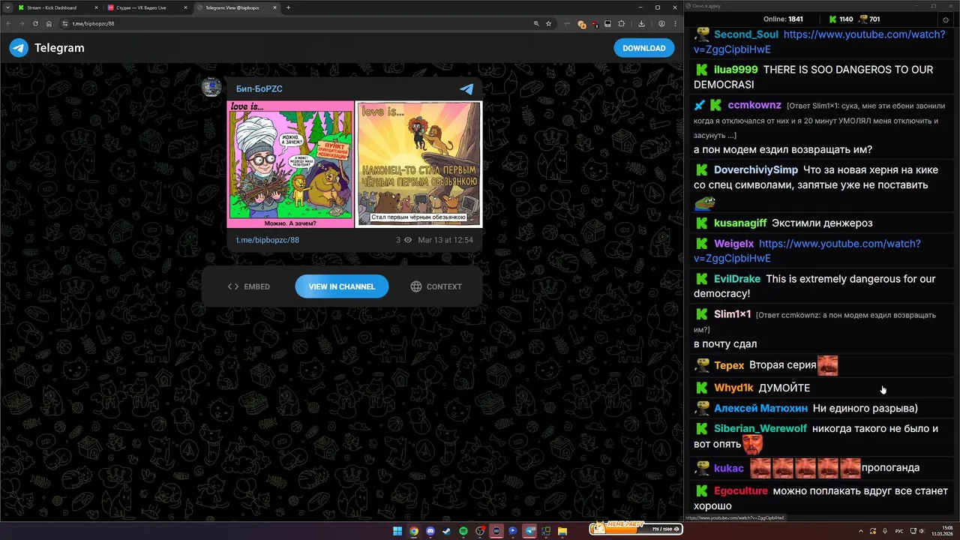Click username Whyd1k in chat

click(733, 388)
